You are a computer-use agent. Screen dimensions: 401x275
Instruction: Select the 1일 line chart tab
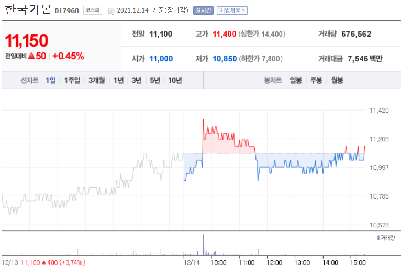point(51,80)
